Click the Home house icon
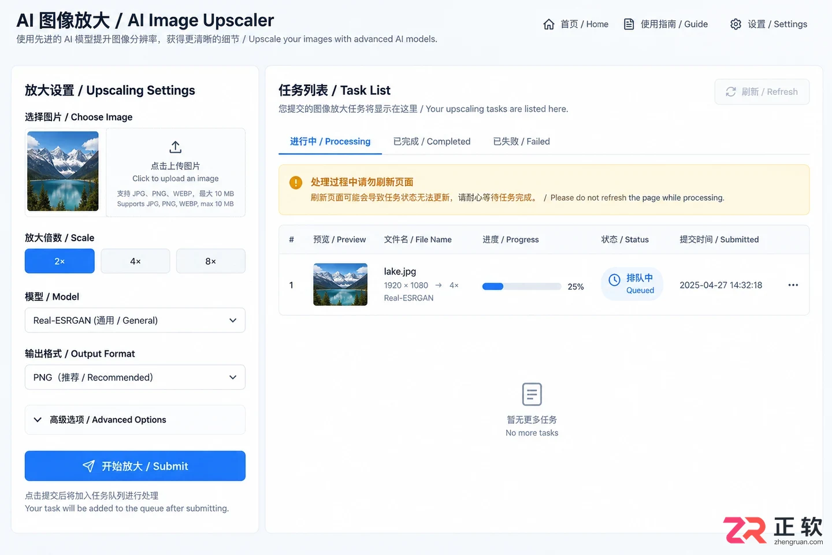Screen dimensions: 832x555 549,24
